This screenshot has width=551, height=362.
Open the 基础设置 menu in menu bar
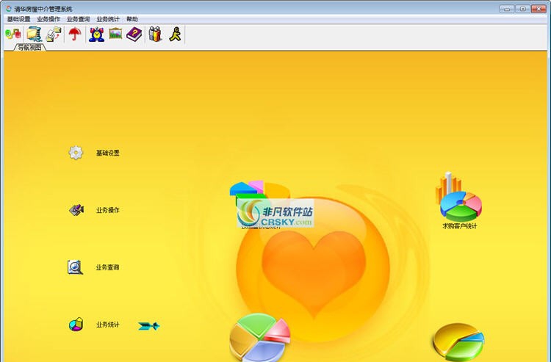point(19,19)
